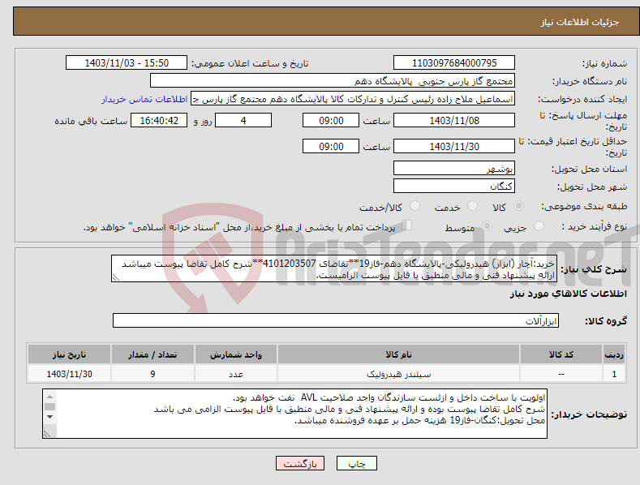Click the remaining time field 16:40:42

click(x=159, y=120)
